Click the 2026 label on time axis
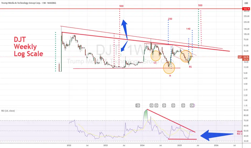The height and width of the screenshot is (148, 251). coord(216,145)
